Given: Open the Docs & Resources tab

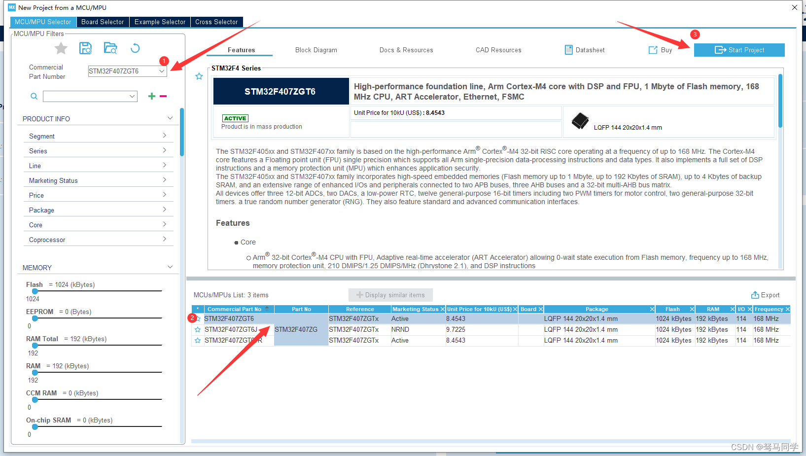Looking at the screenshot, I should pos(406,50).
